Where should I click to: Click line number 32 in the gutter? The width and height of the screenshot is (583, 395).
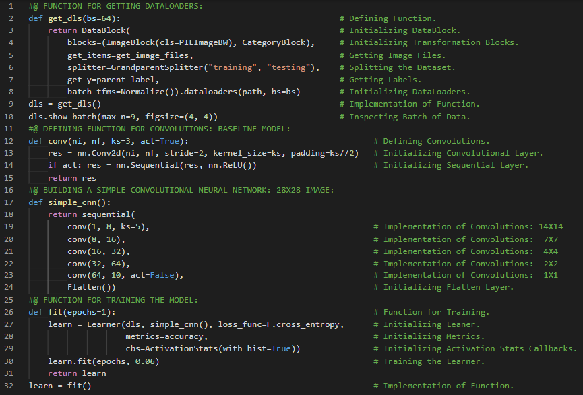pos(9,386)
